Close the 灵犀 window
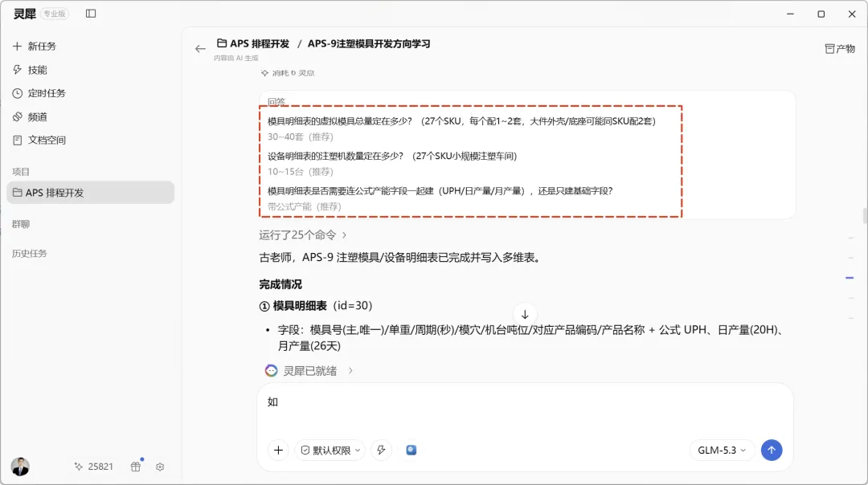Screen dimensions: 868x485 point(852,14)
